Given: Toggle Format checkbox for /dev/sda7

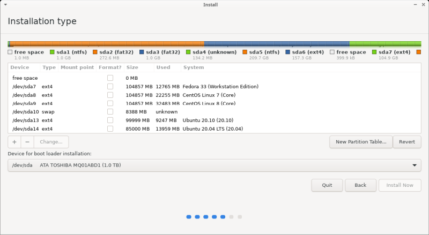Looking at the screenshot, I should (110, 86).
